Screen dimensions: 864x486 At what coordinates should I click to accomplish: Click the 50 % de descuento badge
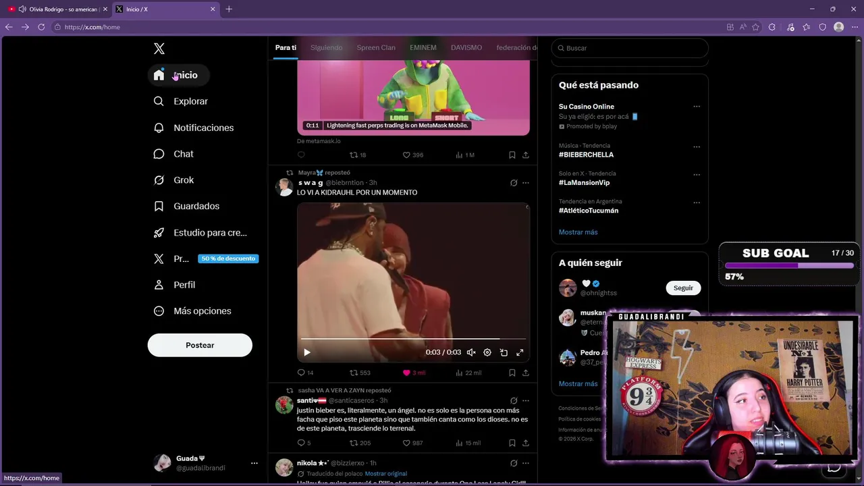(x=228, y=259)
